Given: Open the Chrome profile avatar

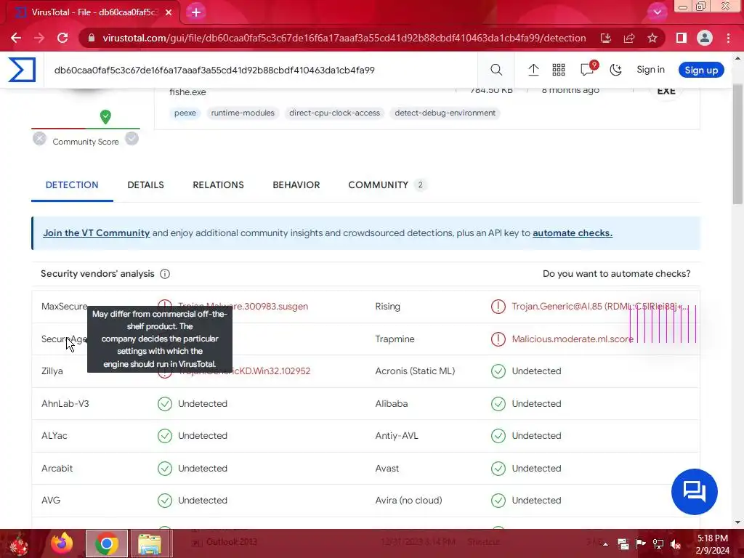Looking at the screenshot, I should tap(705, 38).
